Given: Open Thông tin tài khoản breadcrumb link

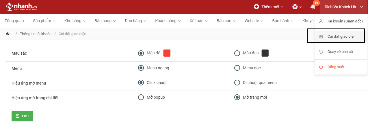Looking at the screenshot, I should point(36,34).
